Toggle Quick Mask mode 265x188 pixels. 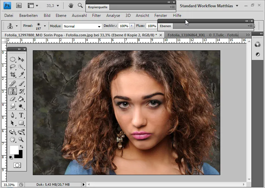[x=17, y=165]
